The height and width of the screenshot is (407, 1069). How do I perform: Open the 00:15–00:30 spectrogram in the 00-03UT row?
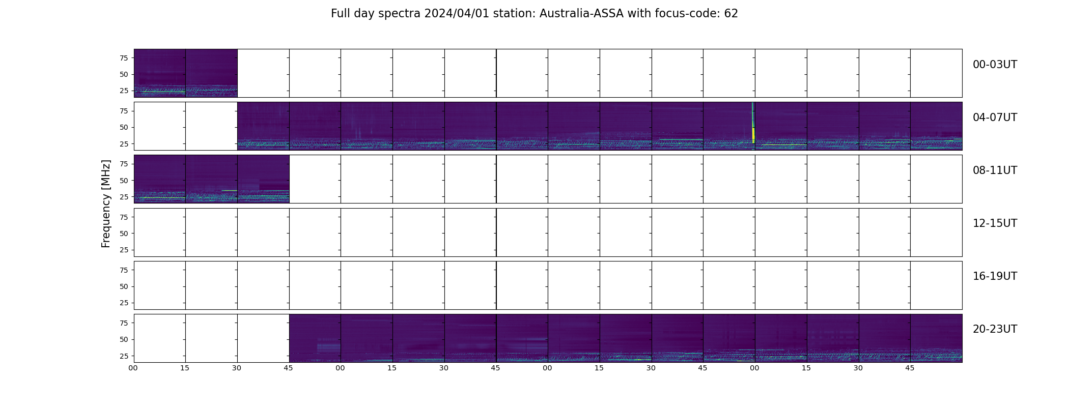tap(212, 73)
